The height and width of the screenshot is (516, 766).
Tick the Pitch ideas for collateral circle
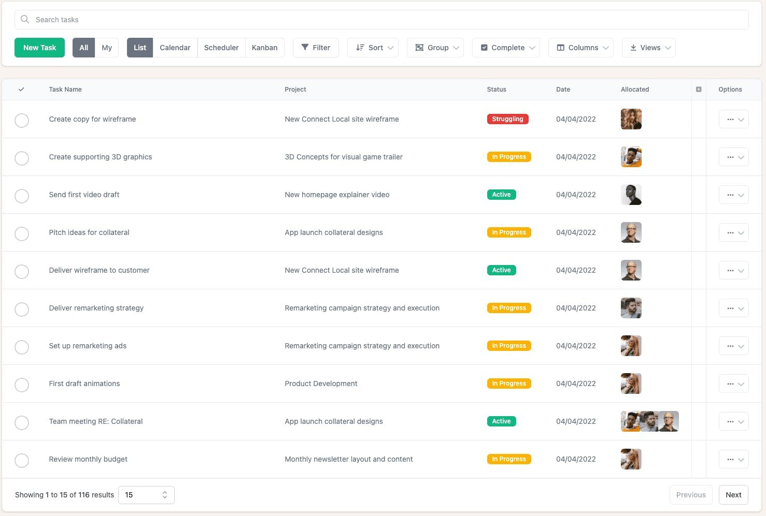[22, 234]
